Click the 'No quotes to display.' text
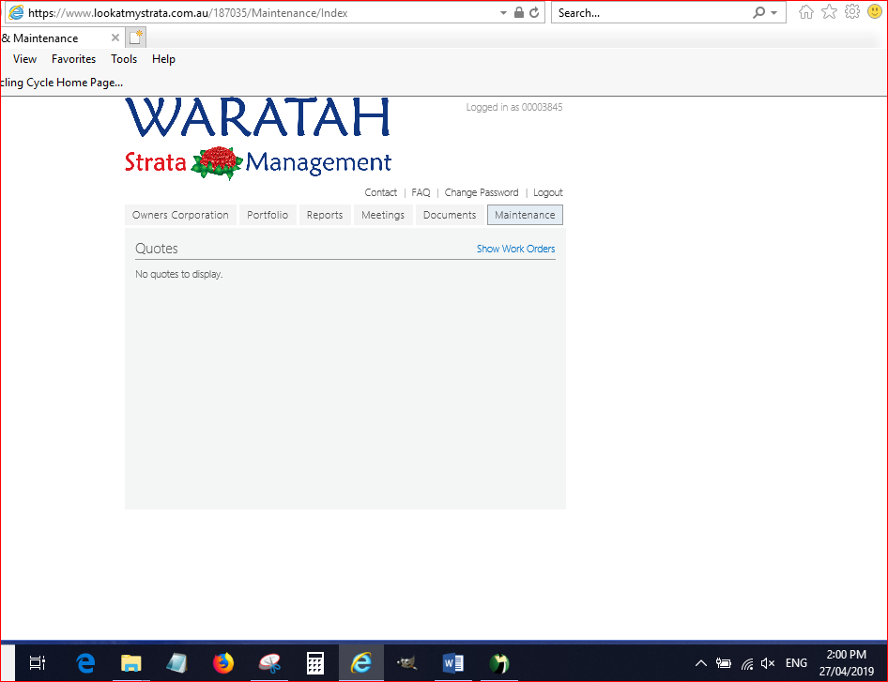Image resolution: width=888 pixels, height=682 pixels. pos(179,274)
